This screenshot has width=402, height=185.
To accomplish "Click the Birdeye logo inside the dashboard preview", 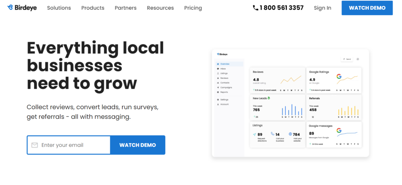I will [222, 54].
